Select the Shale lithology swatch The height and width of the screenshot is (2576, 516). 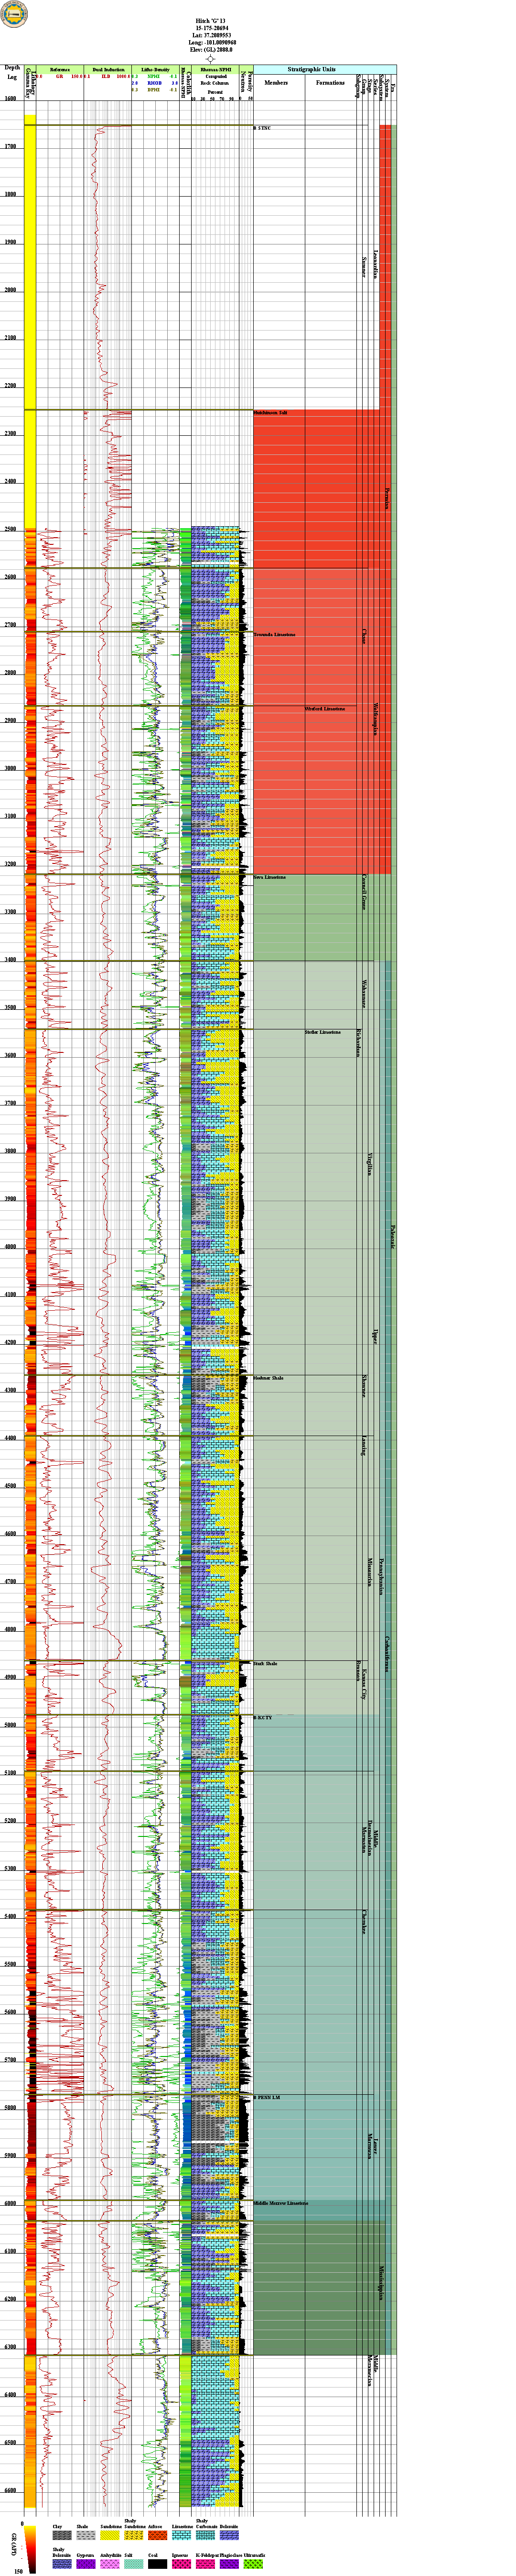point(85,2535)
